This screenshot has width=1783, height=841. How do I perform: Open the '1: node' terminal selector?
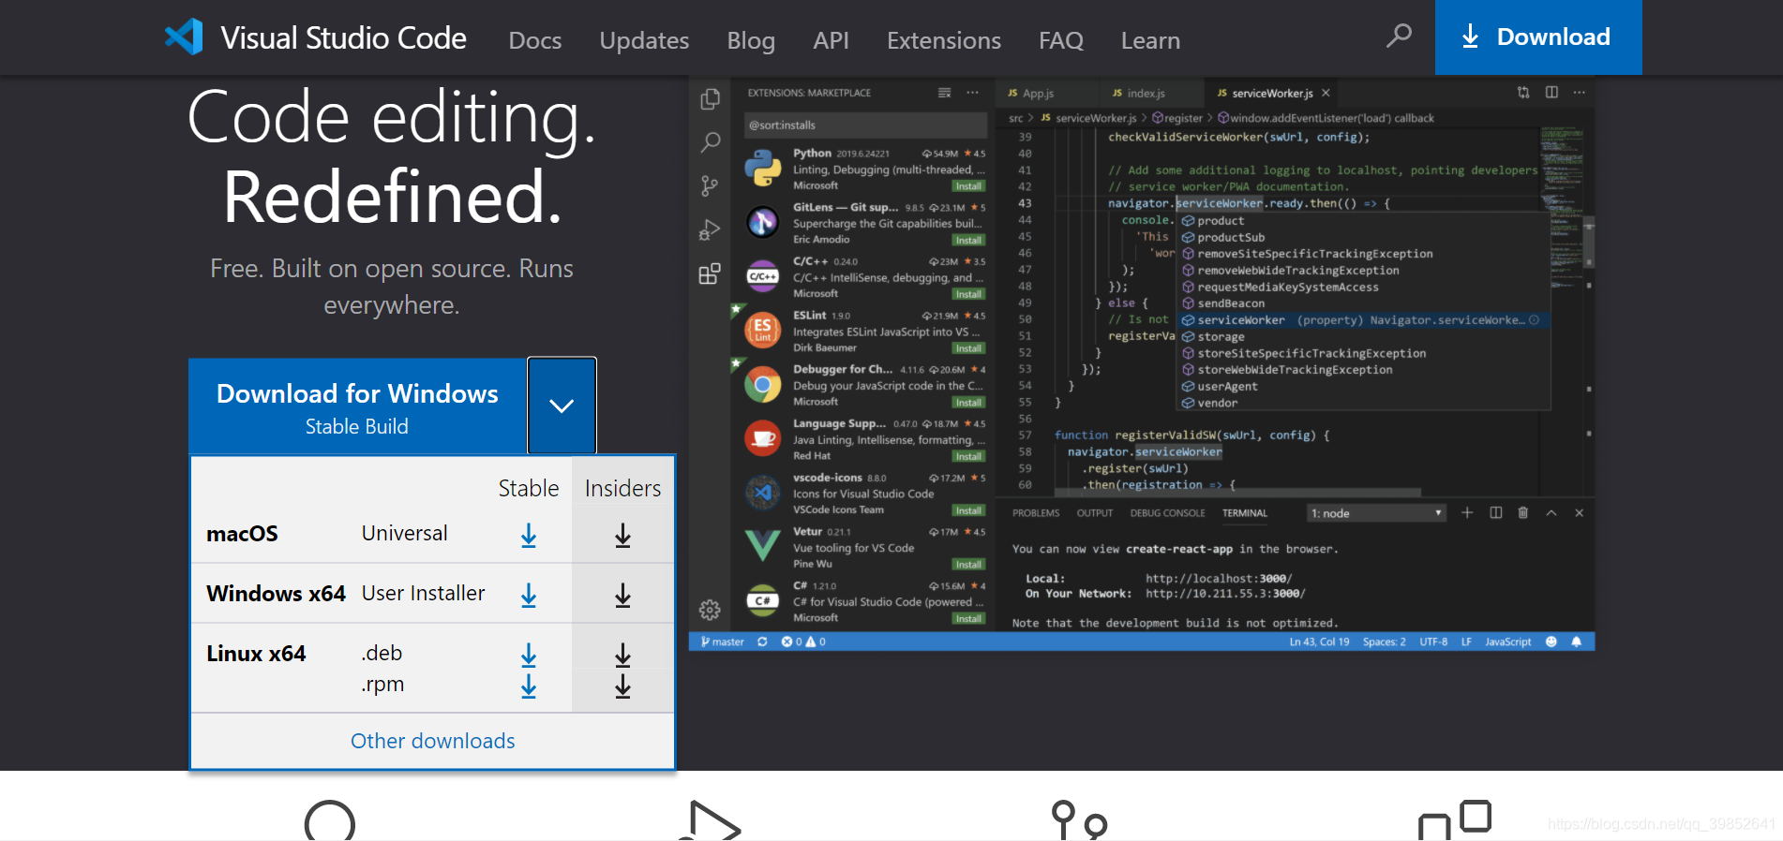click(x=1375, y=513)
